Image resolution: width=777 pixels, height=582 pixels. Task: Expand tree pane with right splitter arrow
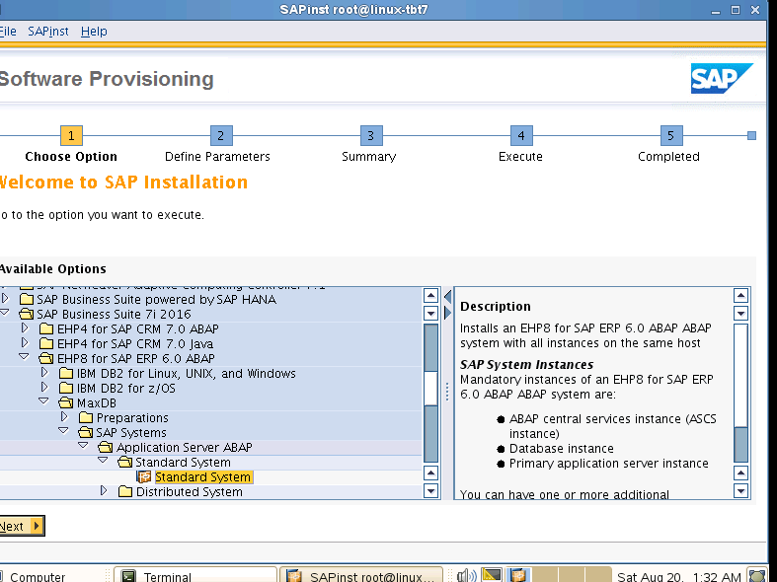click(448, 313)
